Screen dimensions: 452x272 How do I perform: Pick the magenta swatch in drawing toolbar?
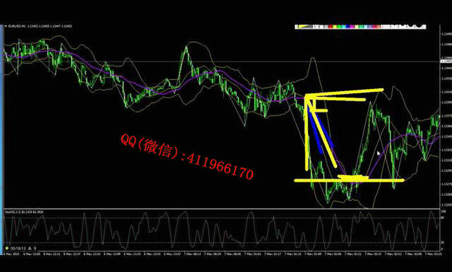pyautogui.click(x=353, y=26)
